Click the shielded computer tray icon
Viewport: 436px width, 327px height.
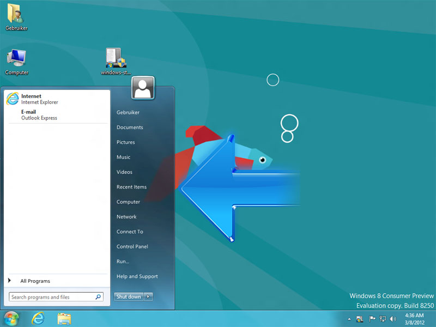[360, 319]
